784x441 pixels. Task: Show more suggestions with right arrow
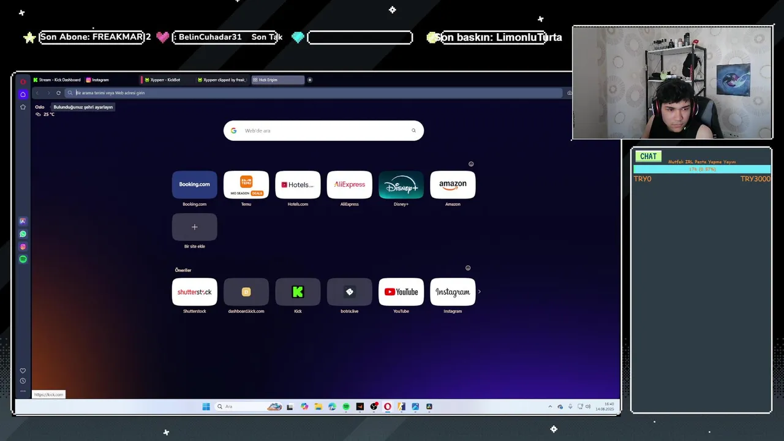coord(479,292)
